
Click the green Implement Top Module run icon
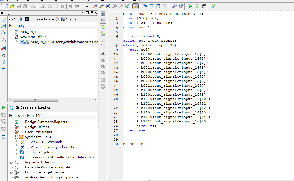[x=191, y=6]
